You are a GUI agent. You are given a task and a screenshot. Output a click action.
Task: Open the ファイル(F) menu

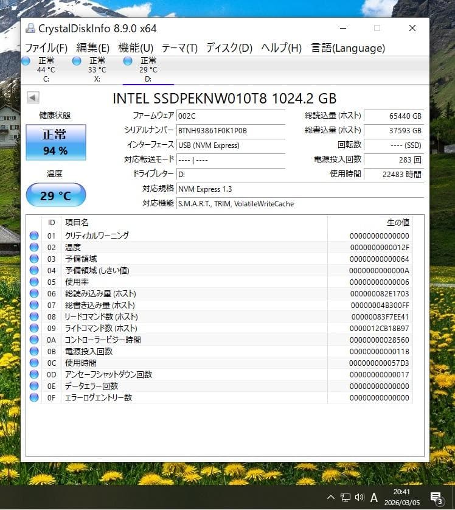tap(46, 48)
